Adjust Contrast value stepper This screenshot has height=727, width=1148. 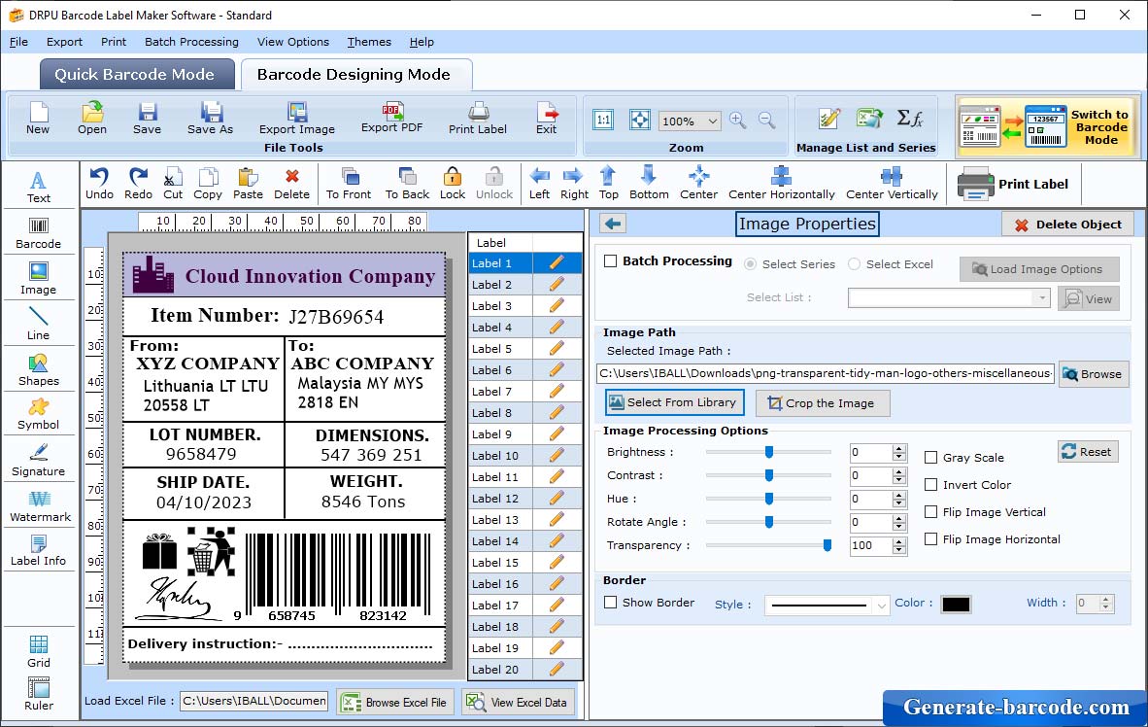coord(899,475)
